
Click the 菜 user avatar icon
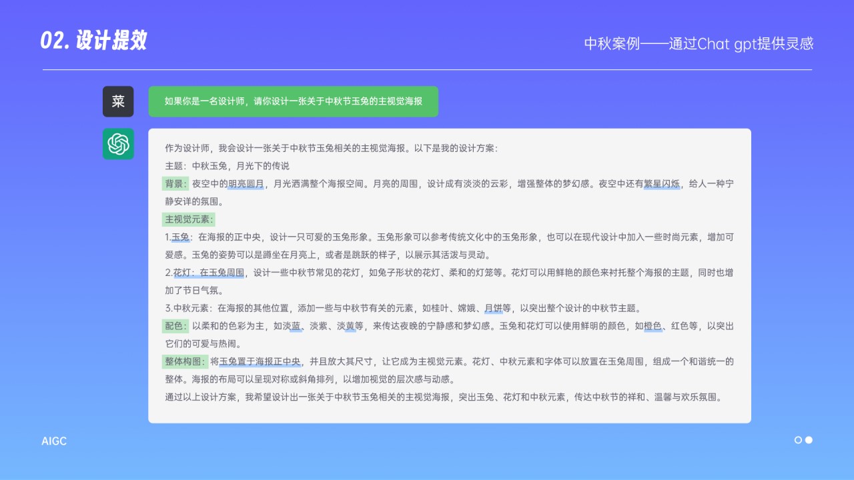(118, 101)
